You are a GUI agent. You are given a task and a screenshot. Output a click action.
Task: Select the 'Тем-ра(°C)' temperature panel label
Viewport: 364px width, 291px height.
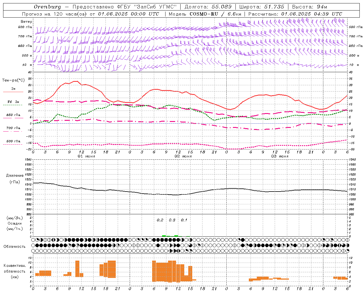coord(13,80)
